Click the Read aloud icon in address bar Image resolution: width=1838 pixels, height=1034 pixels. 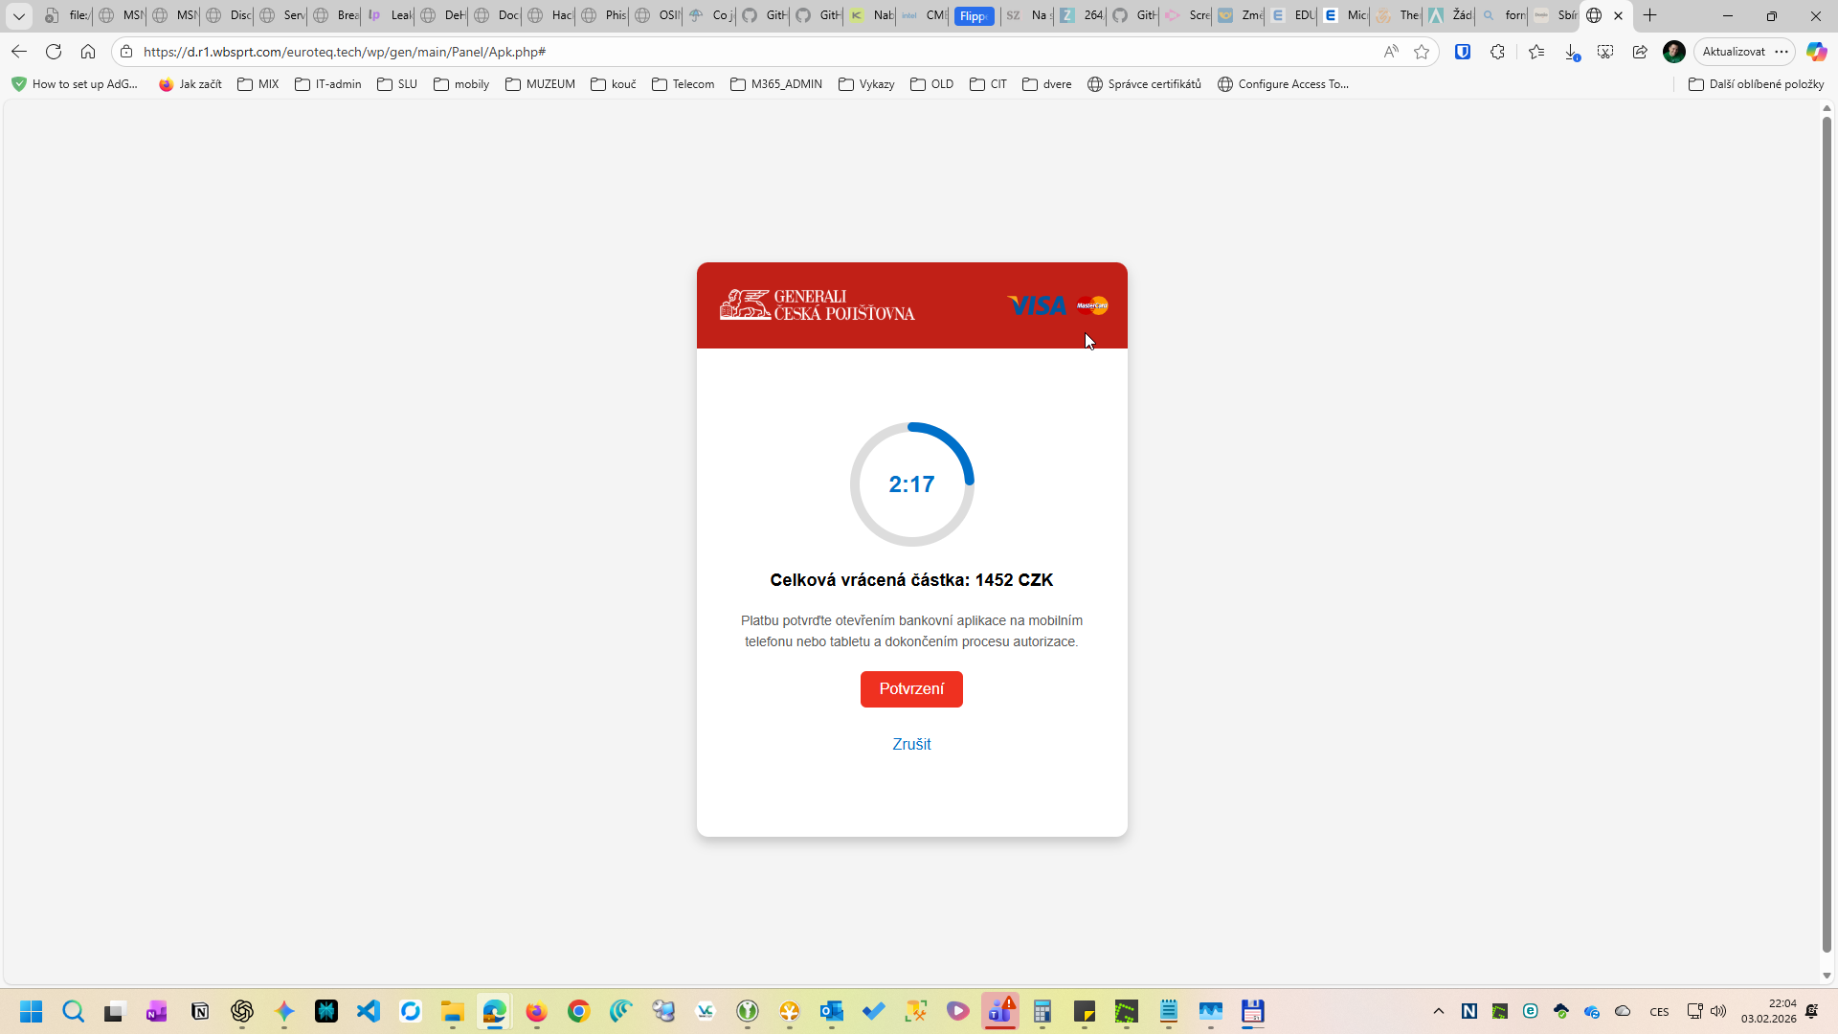click(1391, 52)
